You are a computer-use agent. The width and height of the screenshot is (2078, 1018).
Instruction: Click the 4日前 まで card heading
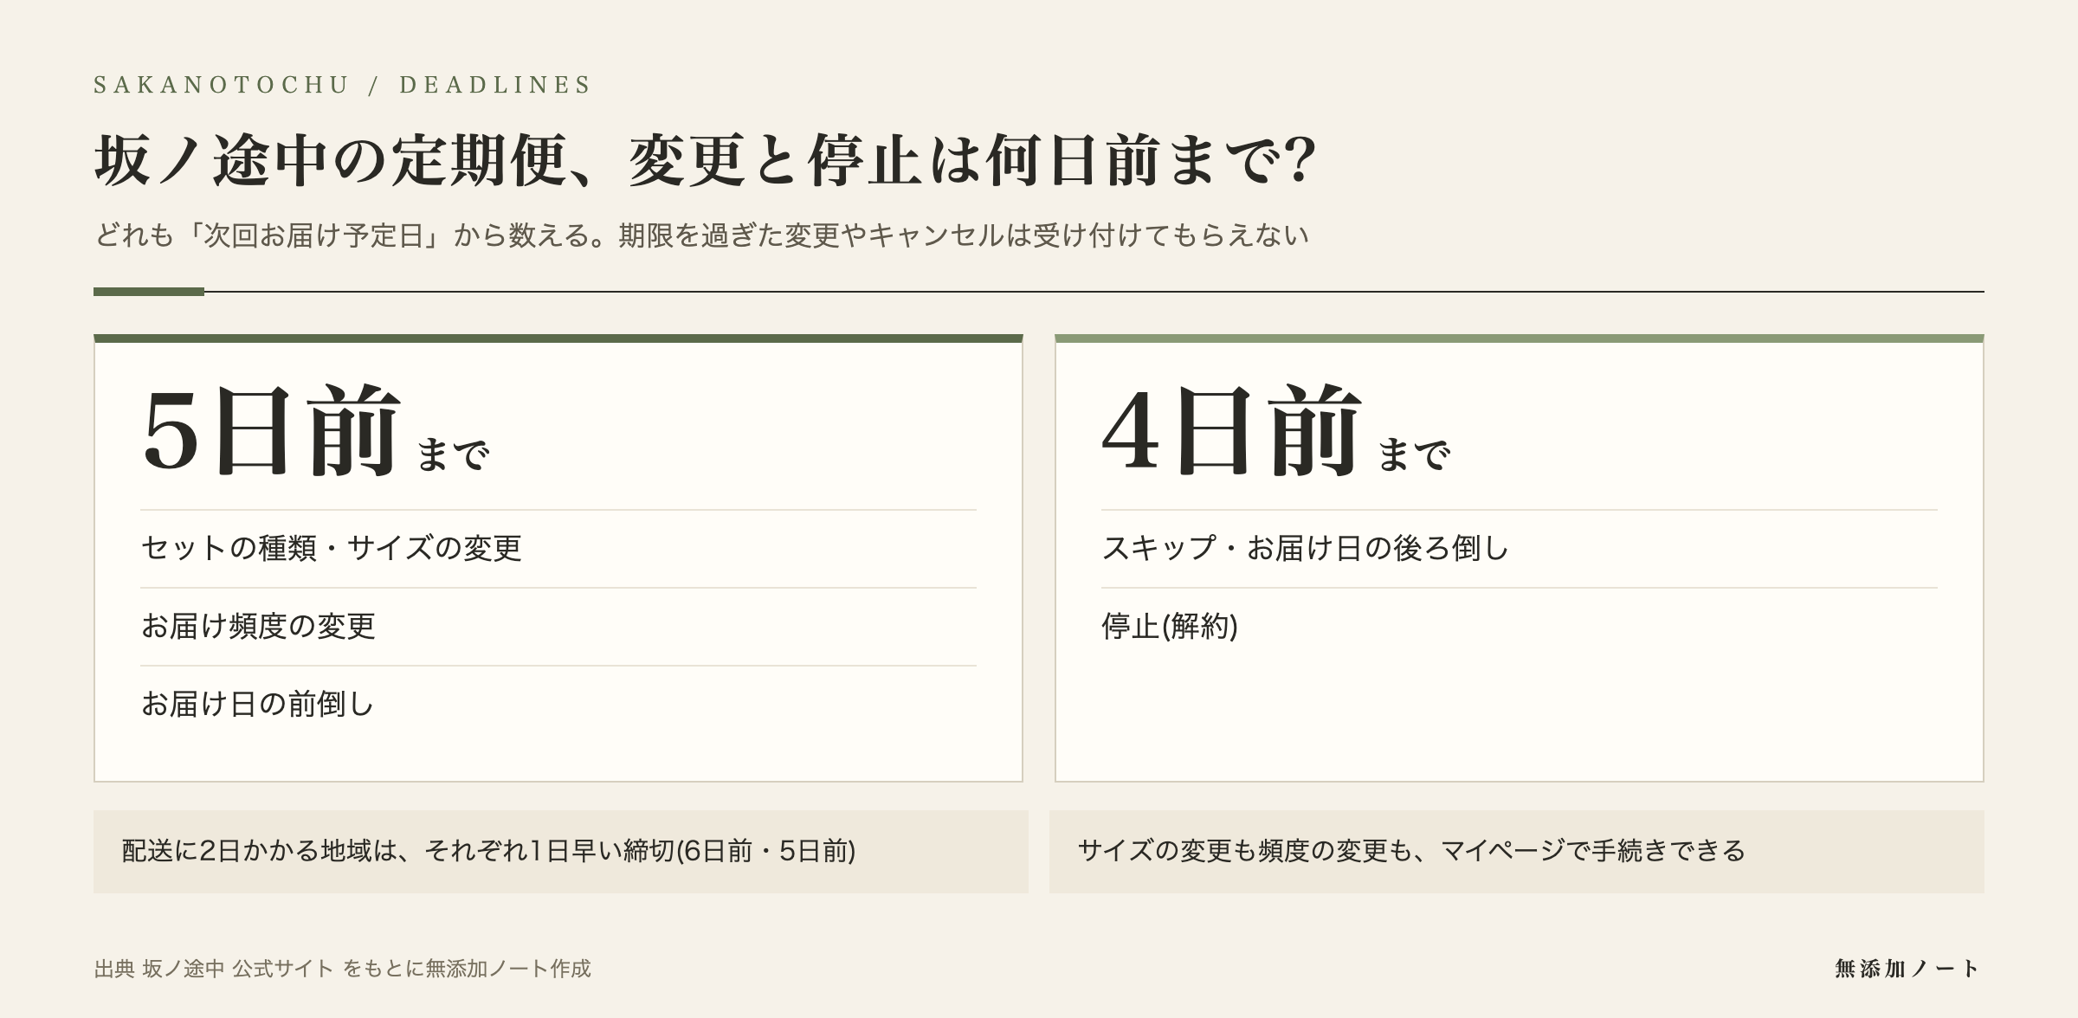(x=1276, y=431)
